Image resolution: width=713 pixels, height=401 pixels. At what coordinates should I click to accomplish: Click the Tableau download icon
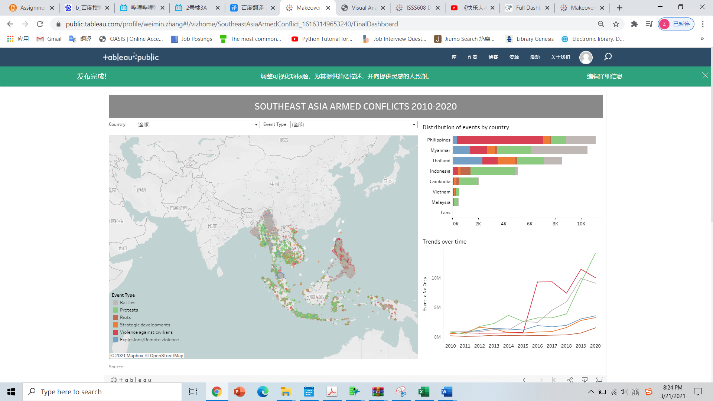(585, 380)
